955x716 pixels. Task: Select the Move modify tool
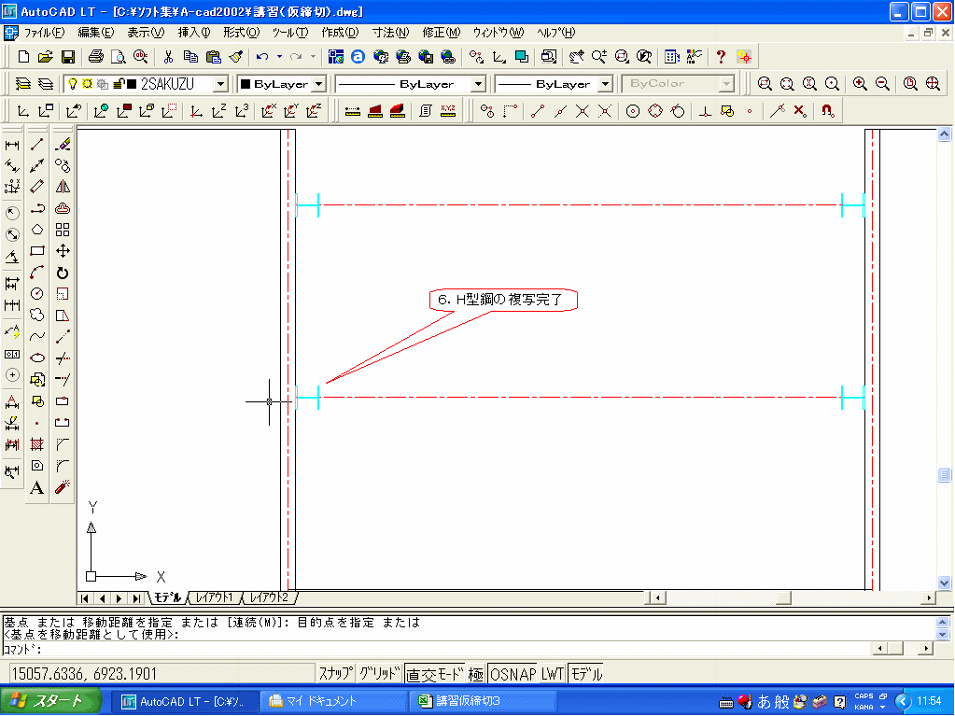63,251
